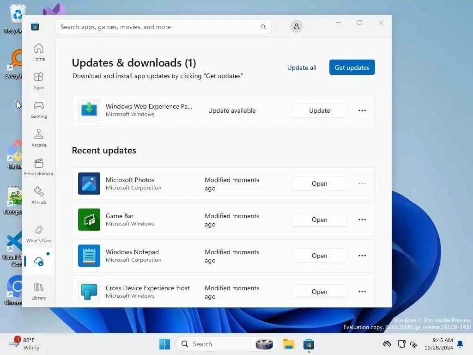Open more options for Windows Web Experience Pack
This screenshot has height=355, width=473.
point(362,110)
